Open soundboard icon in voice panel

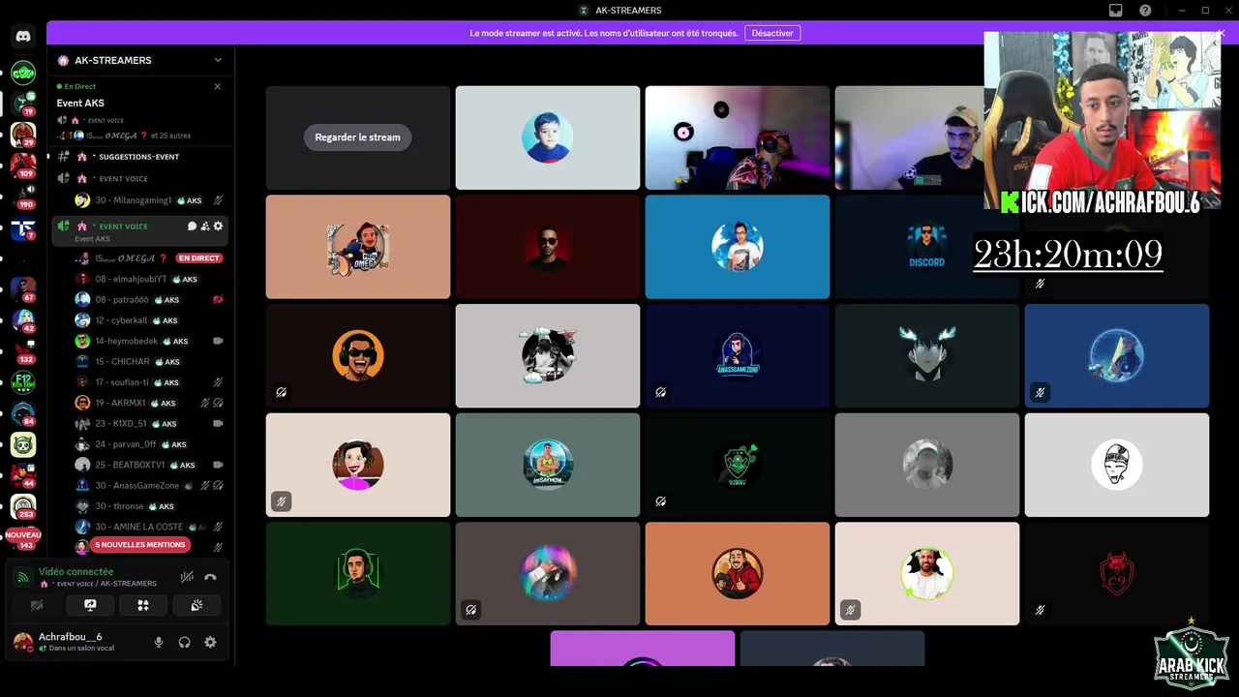click(x=196, y=605)
